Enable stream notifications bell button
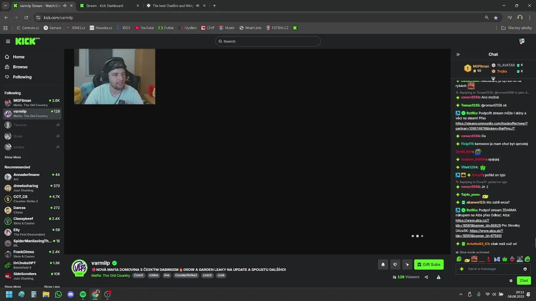Image resolution: width=536 pixels, height=301 pixels. coord(383,265)
